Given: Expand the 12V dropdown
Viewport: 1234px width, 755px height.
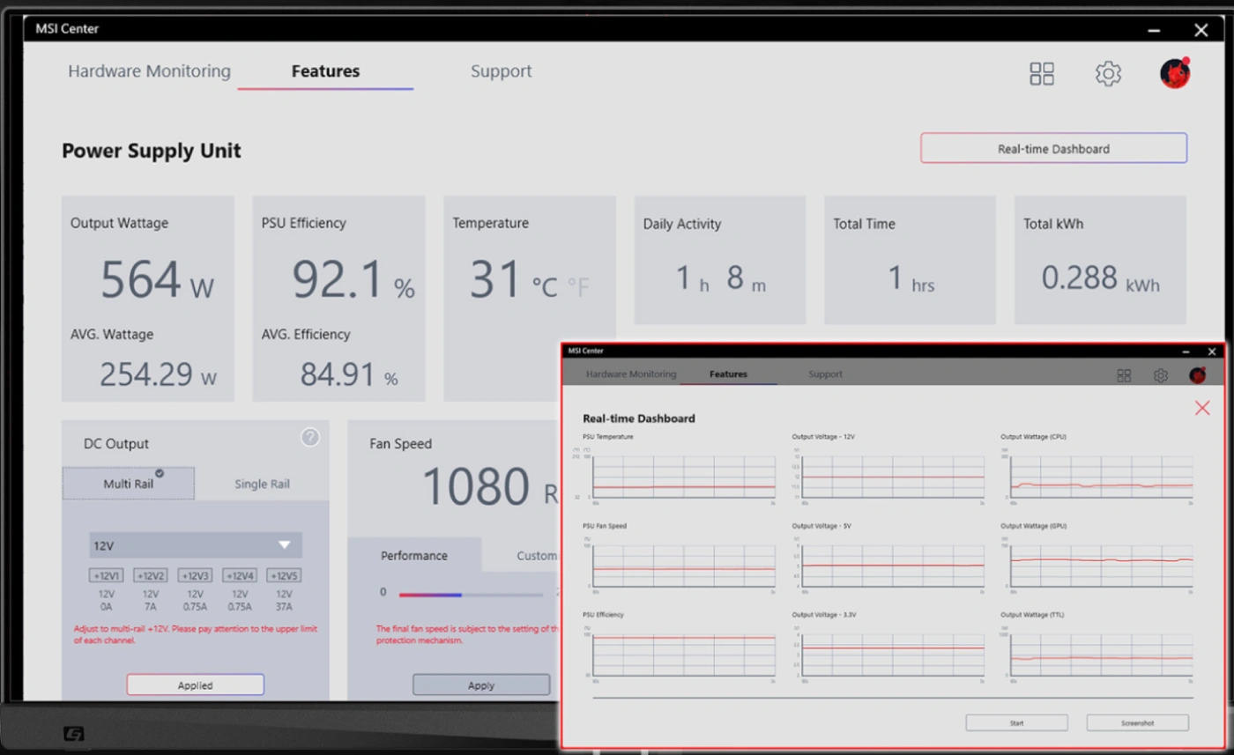Looking at the screenshot, I should click(x=196, y=545).
